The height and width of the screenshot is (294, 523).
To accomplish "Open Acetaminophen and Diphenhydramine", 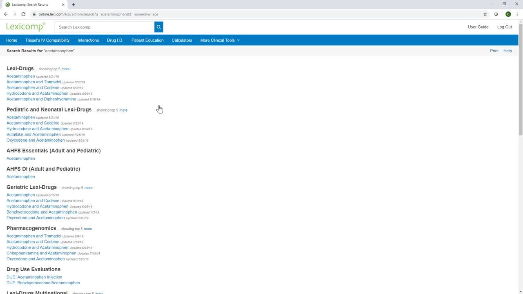I will [x=41, y=99].
